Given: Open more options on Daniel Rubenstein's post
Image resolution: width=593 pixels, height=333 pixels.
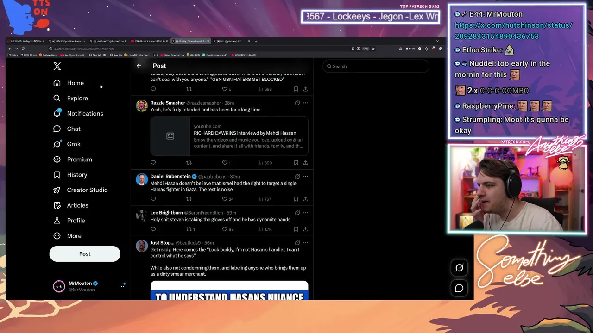Looking at the screenshot, I should tap(305, 176).
